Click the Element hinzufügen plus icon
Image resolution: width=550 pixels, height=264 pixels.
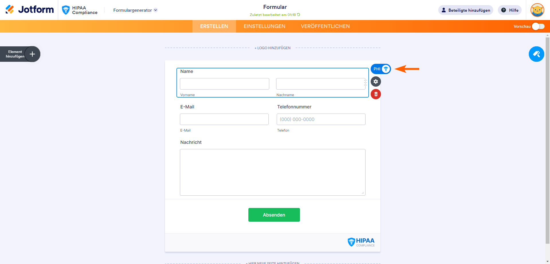pos(32,54)
